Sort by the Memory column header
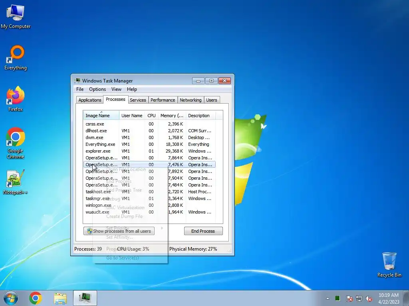The image size is (409, 306). pos(172,116)
